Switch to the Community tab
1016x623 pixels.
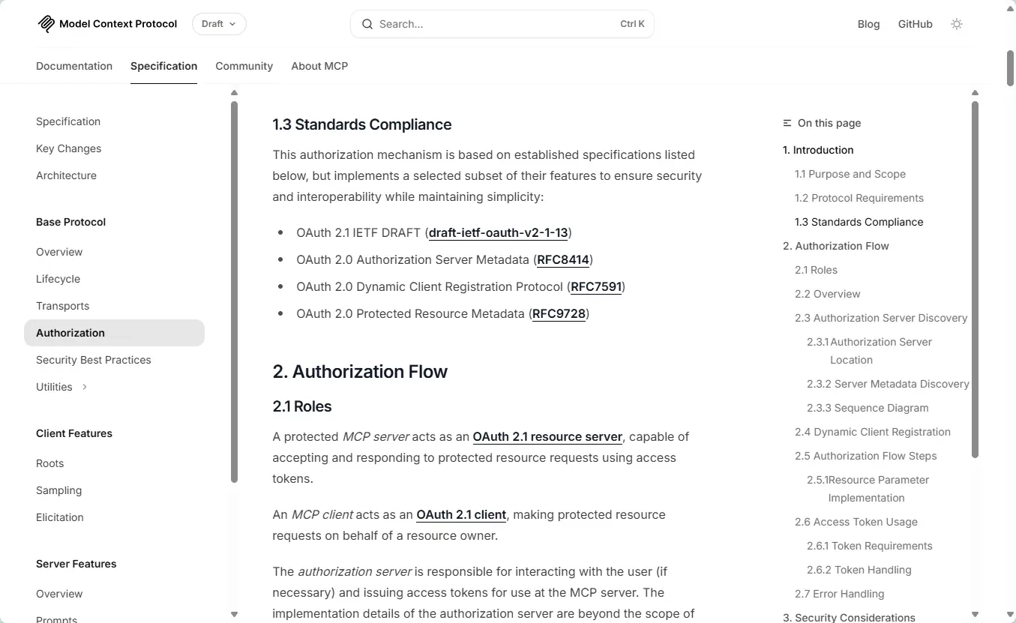tap(244, 66)
